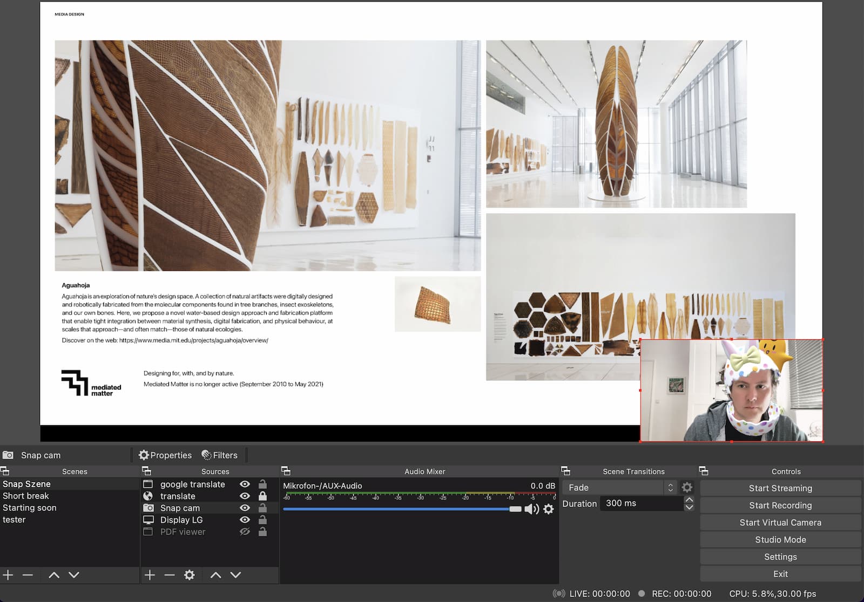
Task: Hide the translate source
Action: click(x=245, y=496)
